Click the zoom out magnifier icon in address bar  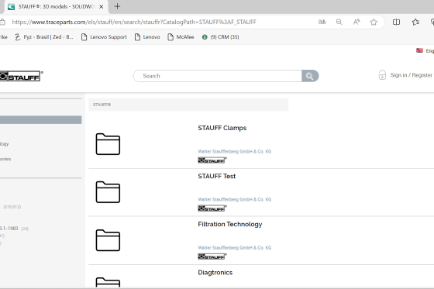pos(339,22)
